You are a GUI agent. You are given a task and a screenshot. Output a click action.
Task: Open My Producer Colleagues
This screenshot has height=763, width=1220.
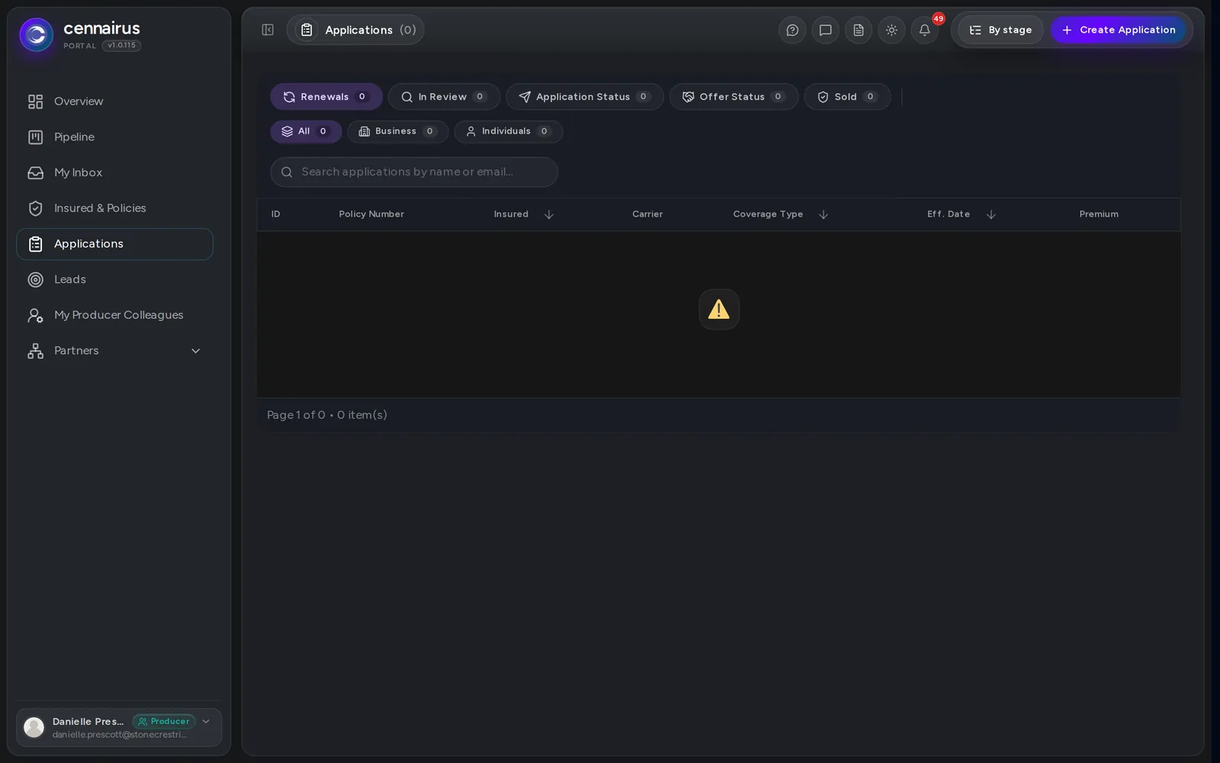point(114,315)
